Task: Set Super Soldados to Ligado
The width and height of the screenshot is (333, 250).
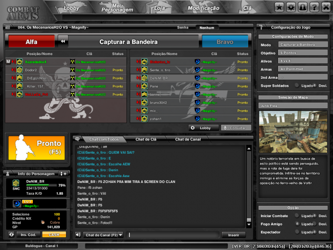Action: tap(297, 85)
